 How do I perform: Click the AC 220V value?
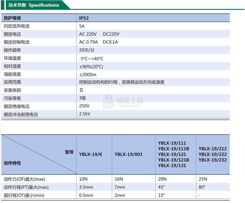(x=88, y=34)
